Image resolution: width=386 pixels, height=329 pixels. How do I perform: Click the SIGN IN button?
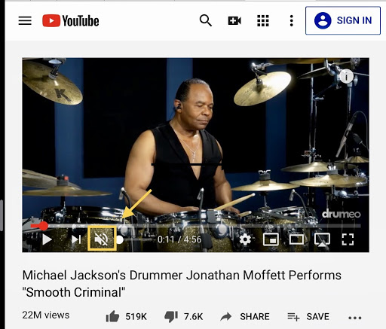[x=343, y=20]
